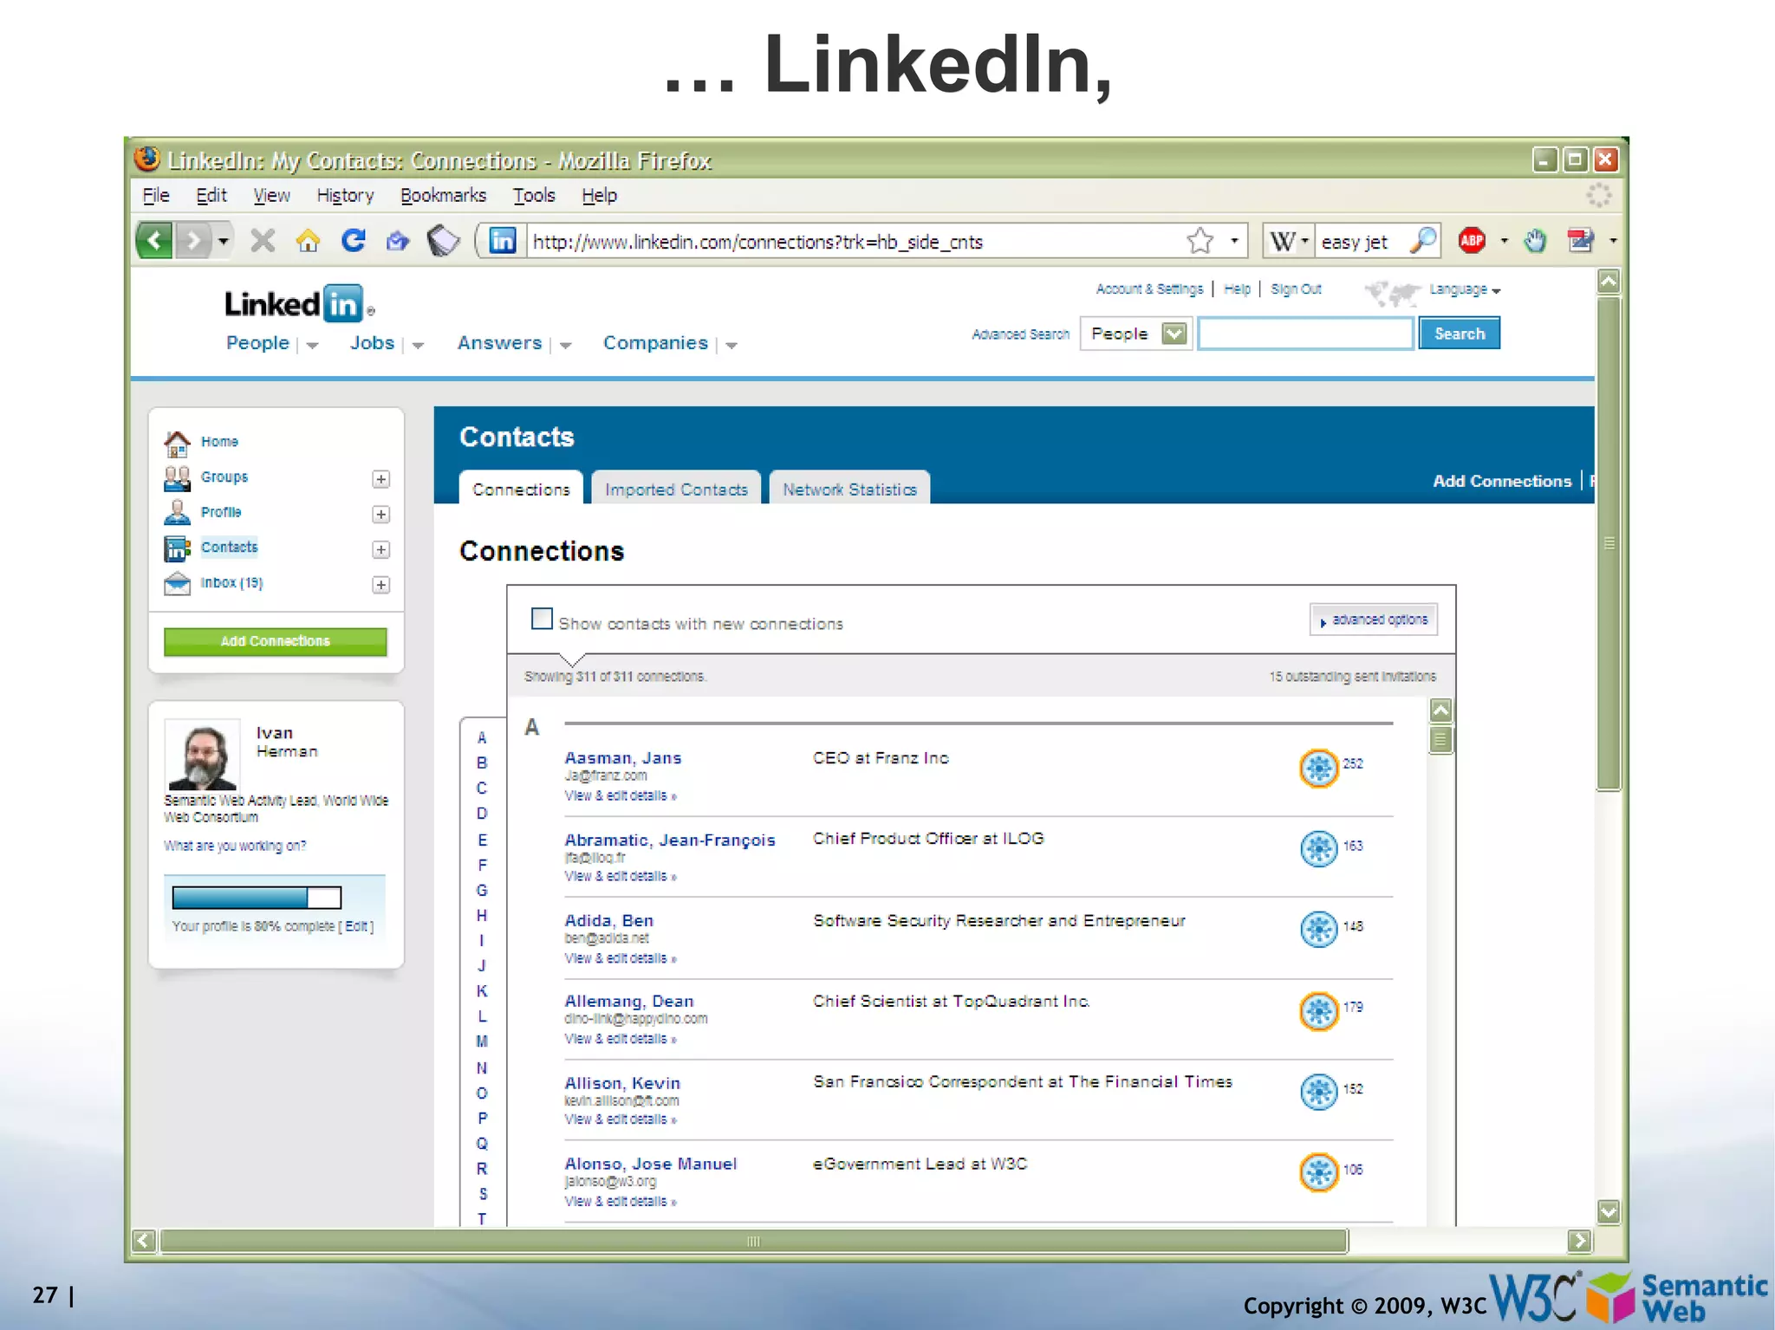This screenshot has height=1330, width=1775.
Task: Open Account & Settings link
Action: point(1149,289)
